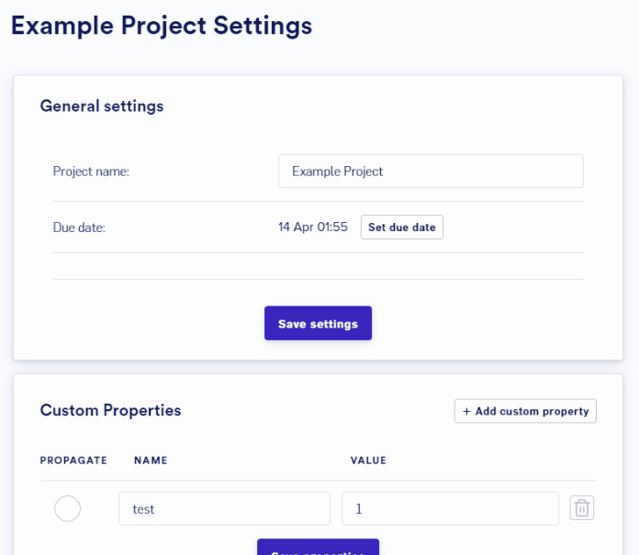Click the PROPAGATE column header

73,461
